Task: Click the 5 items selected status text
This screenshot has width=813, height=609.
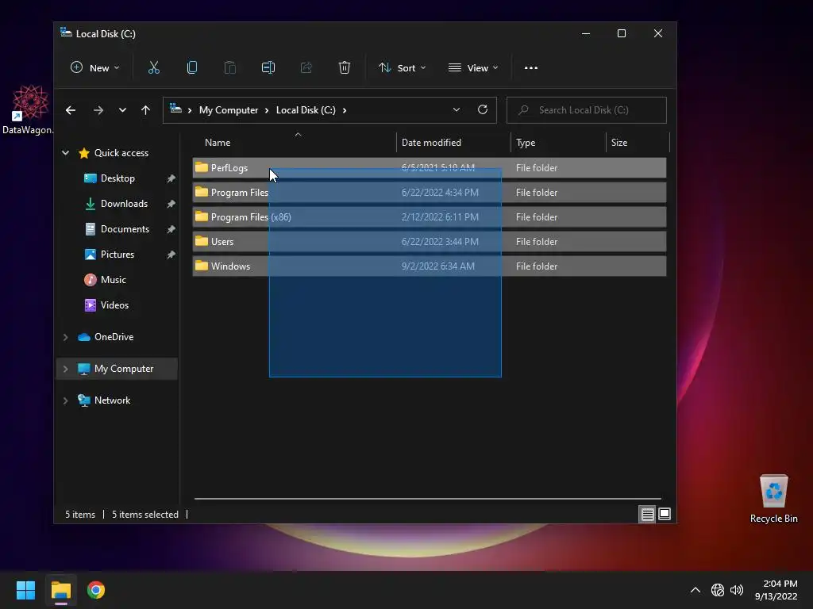Action: click(145, 515)
